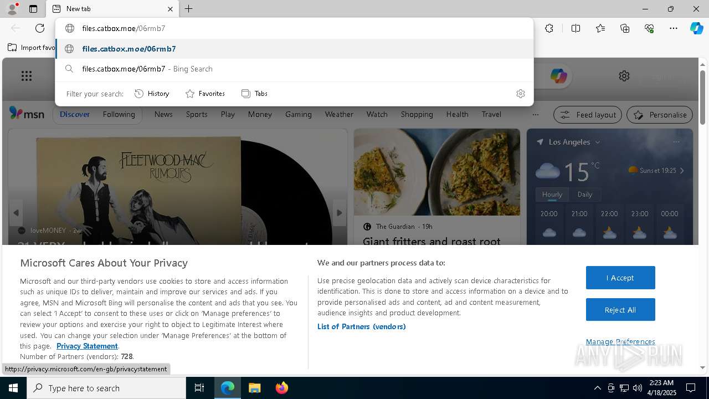Switch to the Following tab

(119, 114)
